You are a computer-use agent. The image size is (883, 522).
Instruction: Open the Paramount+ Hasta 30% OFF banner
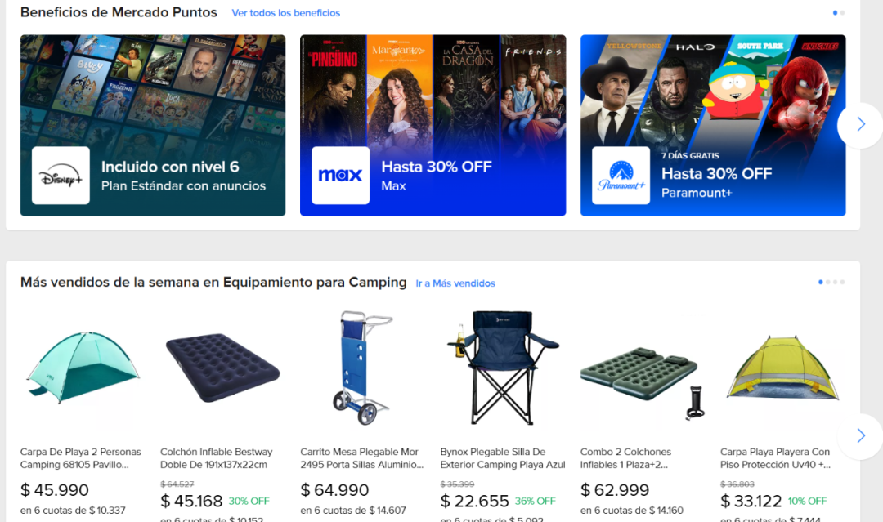(713, 126)
